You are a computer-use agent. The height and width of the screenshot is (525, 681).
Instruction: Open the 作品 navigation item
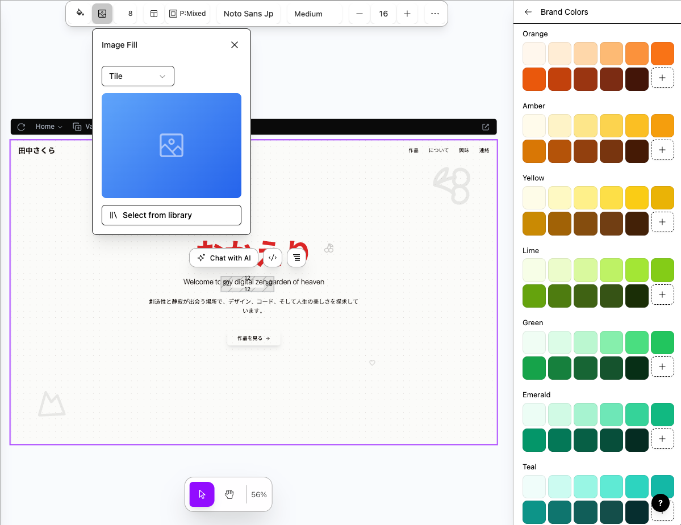click(x=413, y=150)
